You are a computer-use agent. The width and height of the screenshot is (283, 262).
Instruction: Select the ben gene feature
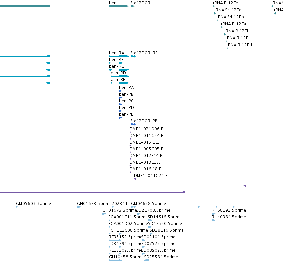click(119, 6)
